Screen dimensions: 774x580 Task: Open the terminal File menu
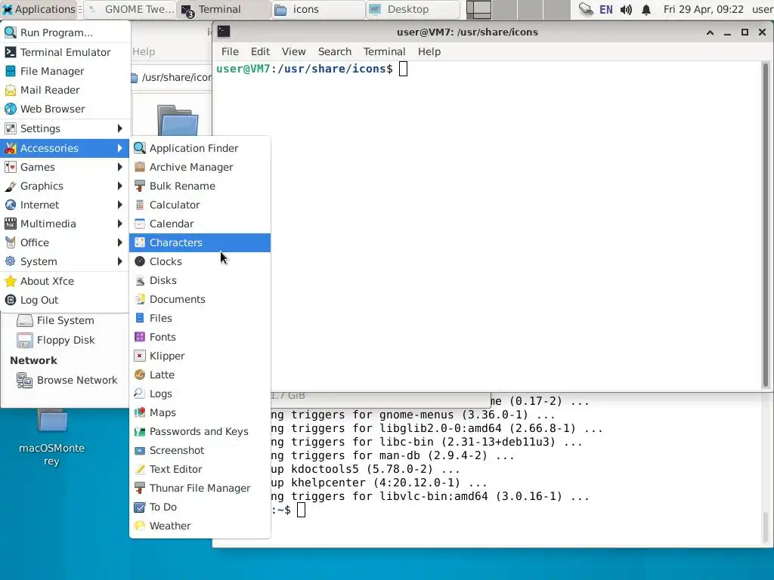point(230,52)
